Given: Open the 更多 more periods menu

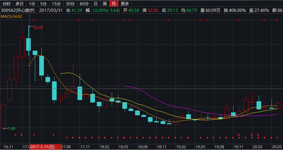Looking at the screenshot, I should click(125, 4).
